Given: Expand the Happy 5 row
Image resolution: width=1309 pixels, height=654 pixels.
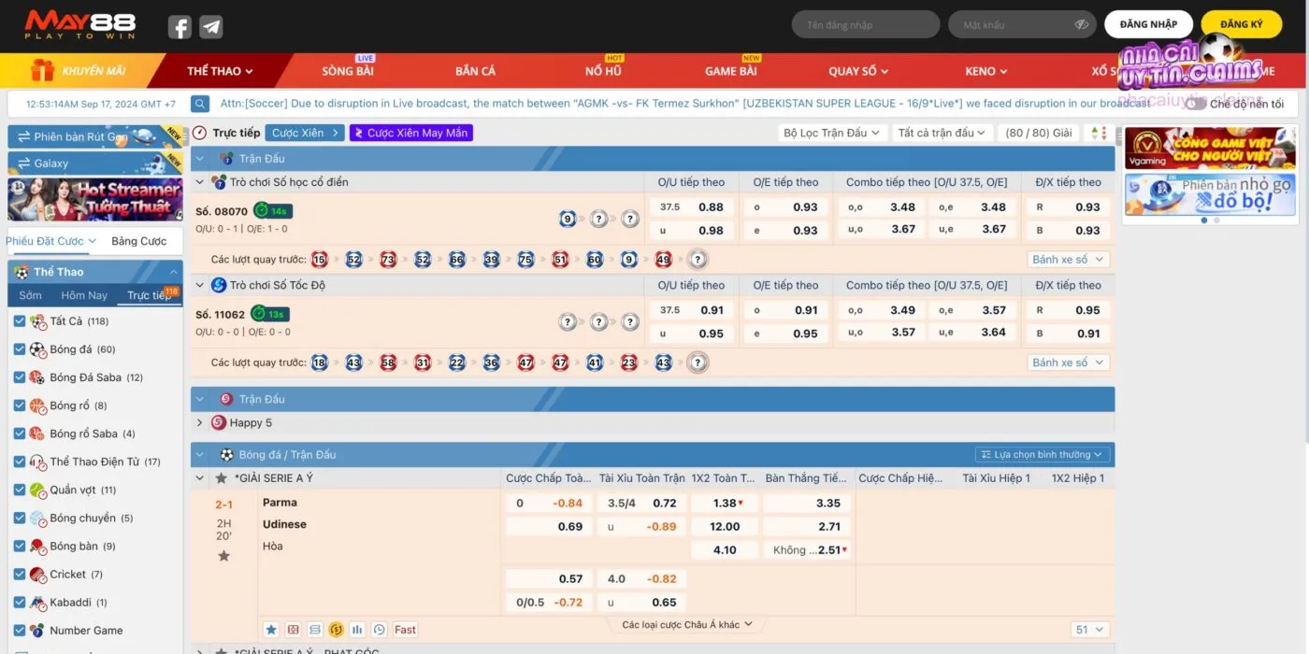Looking at the screenshot, I should (x=199, y=422).
